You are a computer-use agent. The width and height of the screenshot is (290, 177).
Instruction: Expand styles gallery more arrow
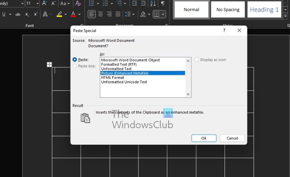[x=285, y=16]
